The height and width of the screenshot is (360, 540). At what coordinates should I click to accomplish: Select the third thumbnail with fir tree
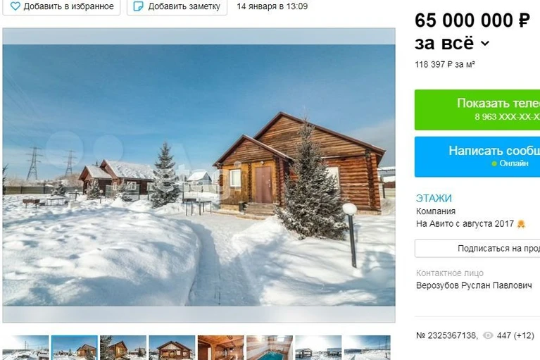(123, 347)
